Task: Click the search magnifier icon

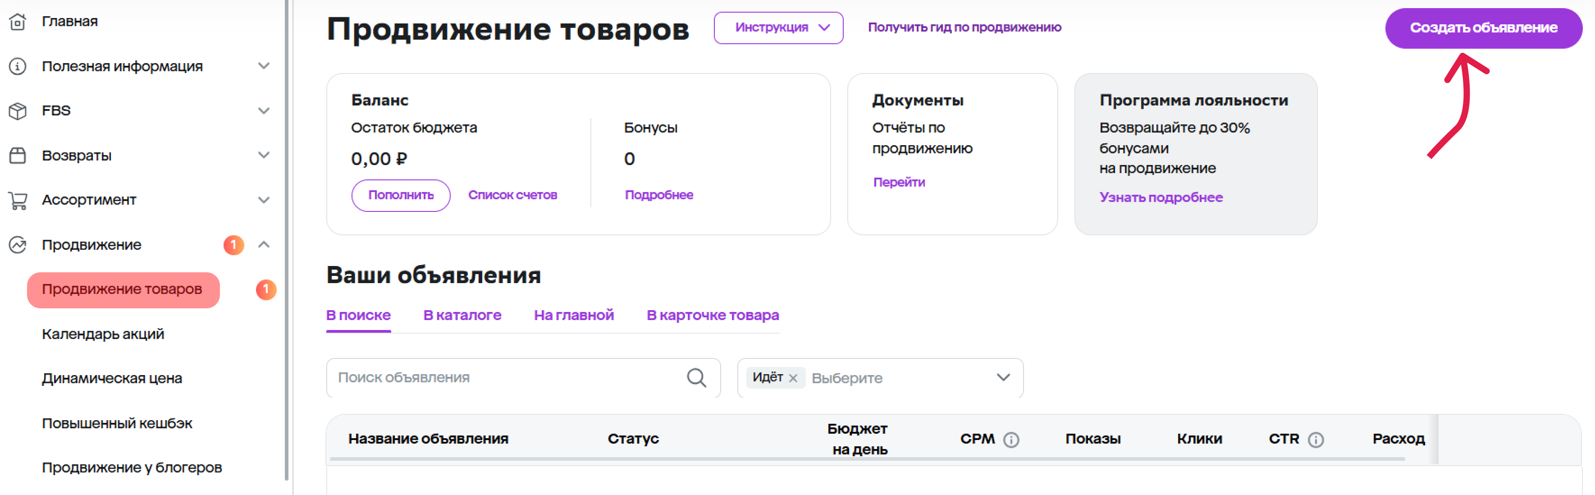Action: 697,377
